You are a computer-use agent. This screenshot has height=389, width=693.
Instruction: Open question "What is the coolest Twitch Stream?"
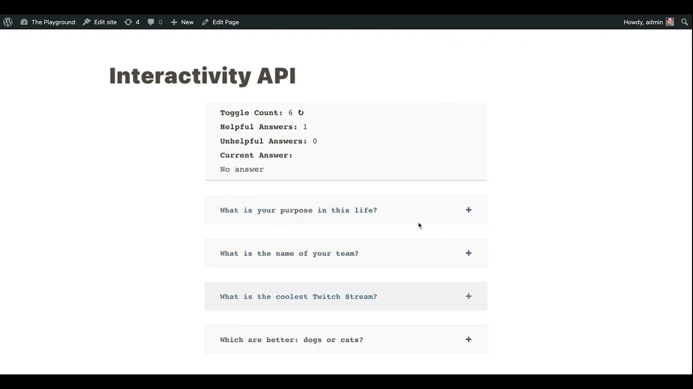click(x=346, y=297)
